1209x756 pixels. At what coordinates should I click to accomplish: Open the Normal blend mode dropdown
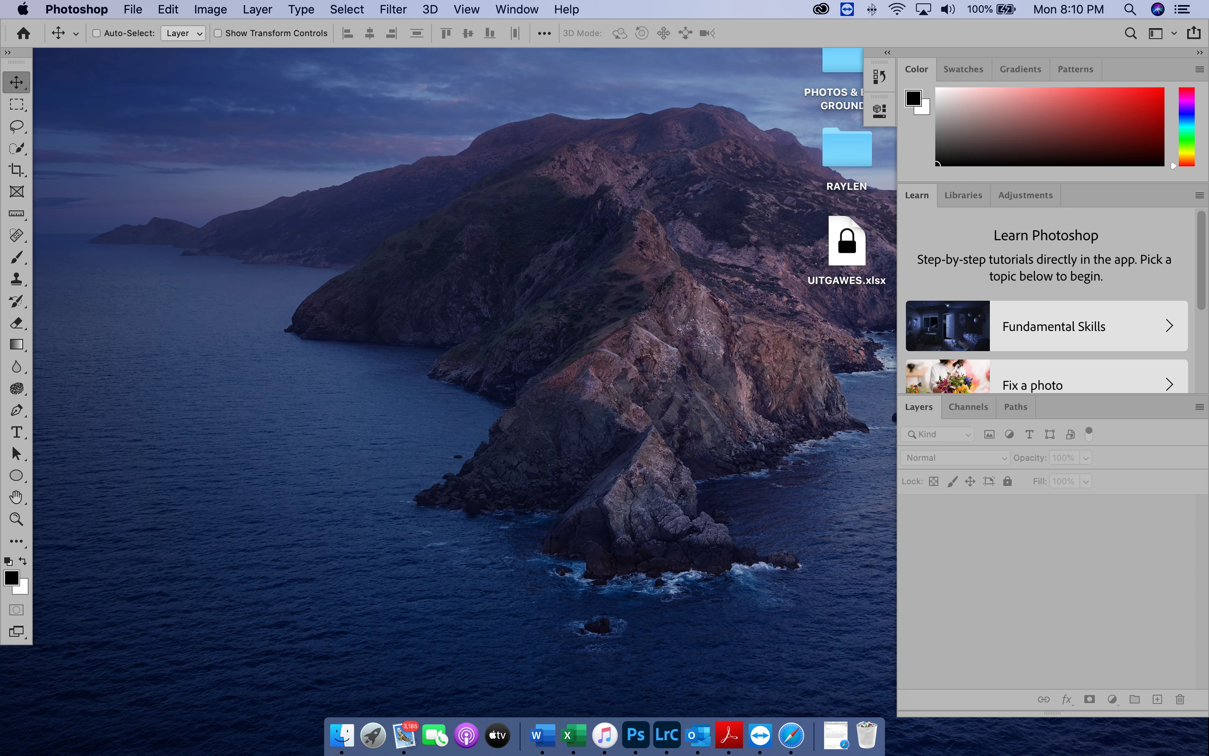click(x=955, y=458)
